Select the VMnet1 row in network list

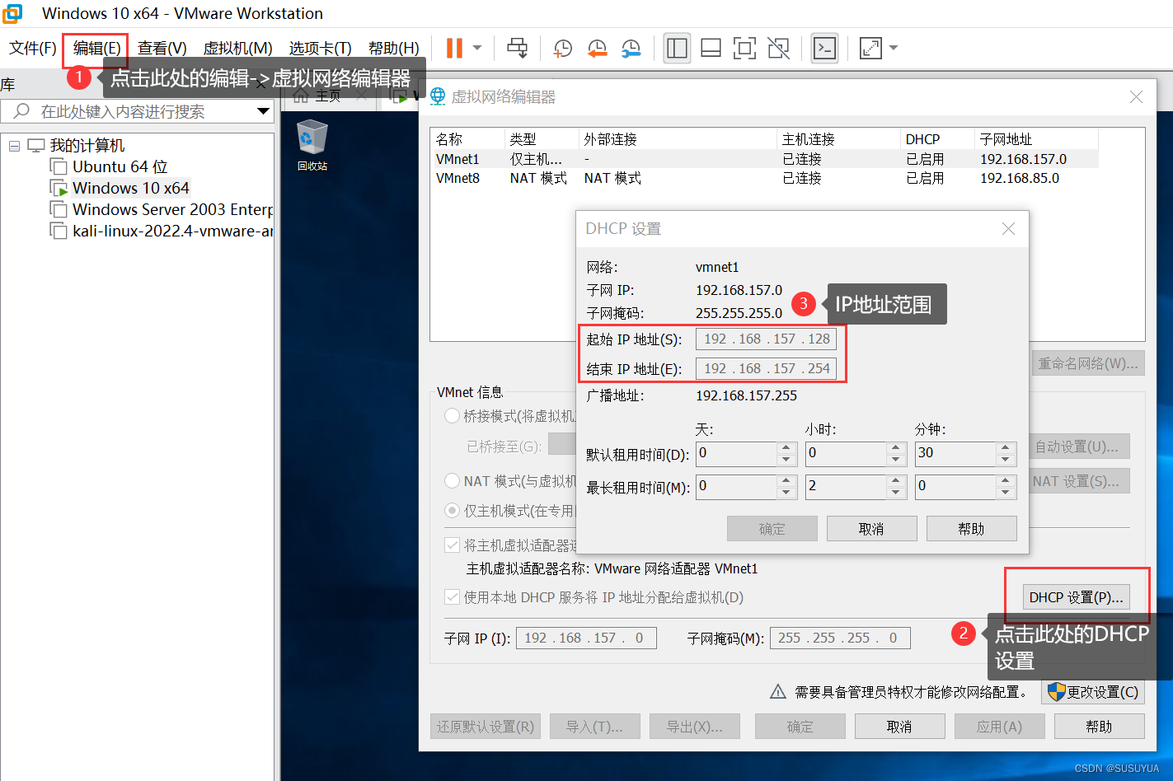[x=767, y=159]
